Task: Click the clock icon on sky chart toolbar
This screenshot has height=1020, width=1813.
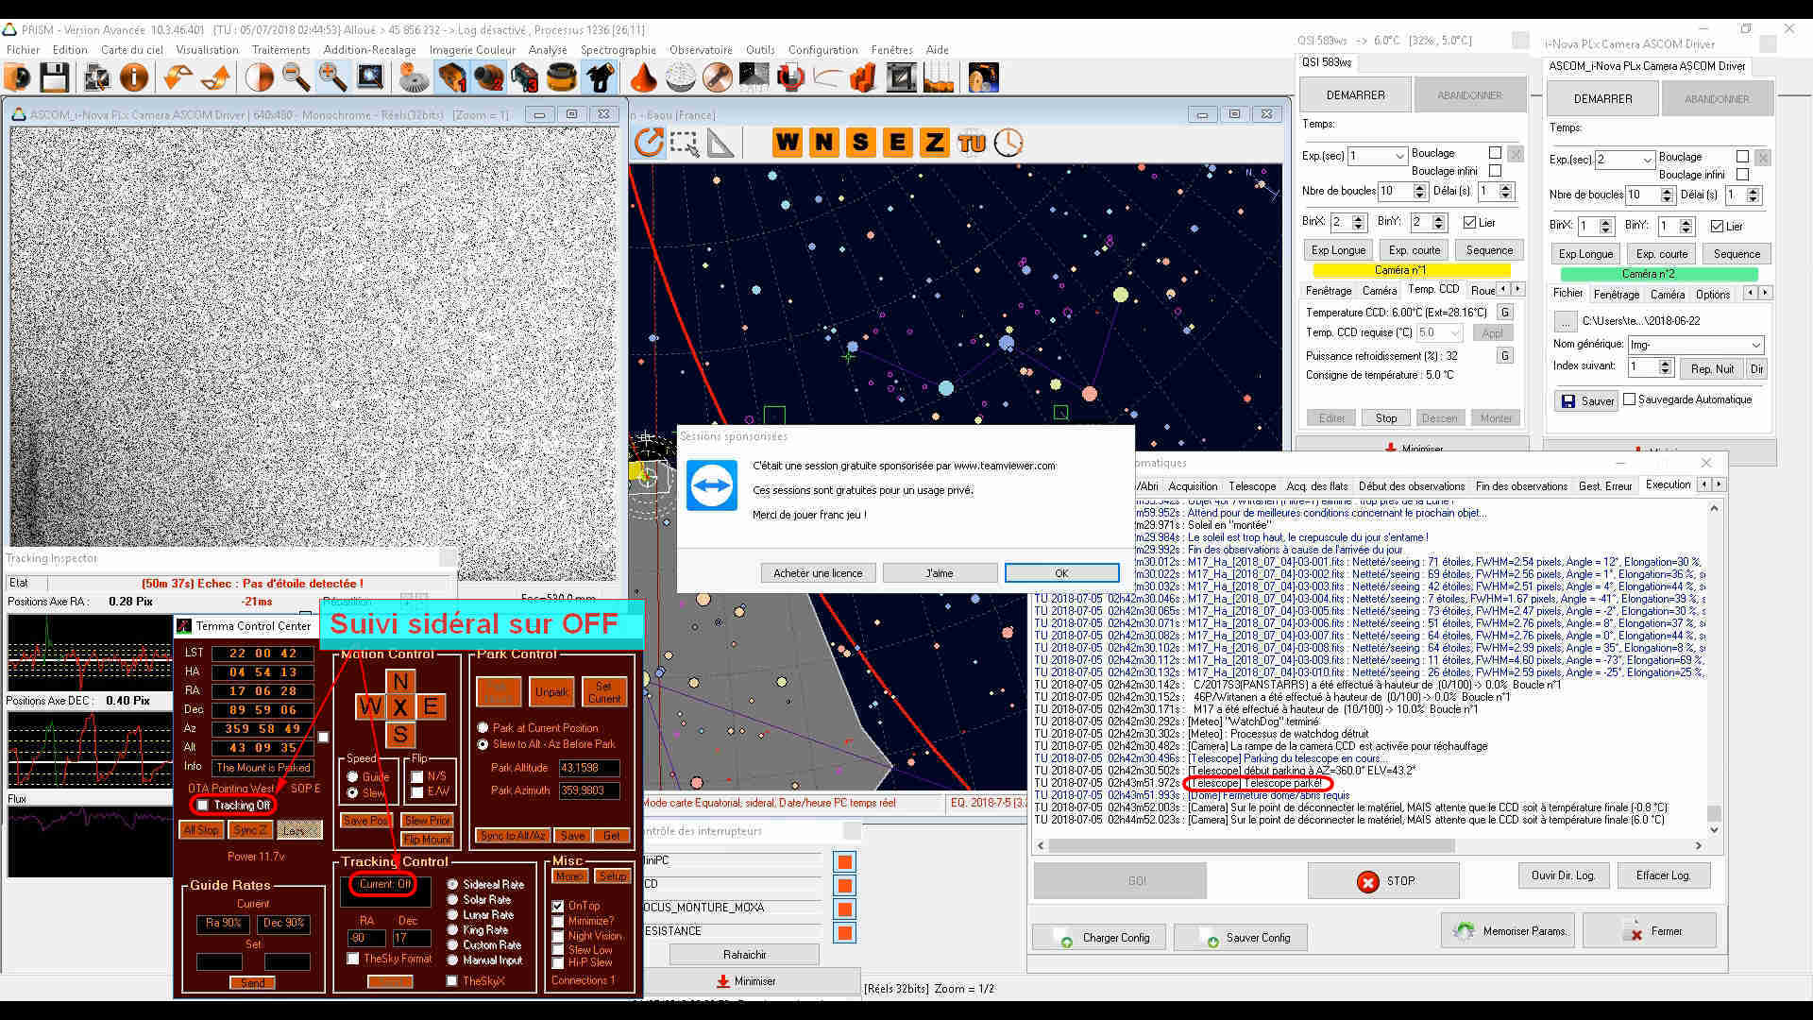Action: click(x=1008, y=143)
